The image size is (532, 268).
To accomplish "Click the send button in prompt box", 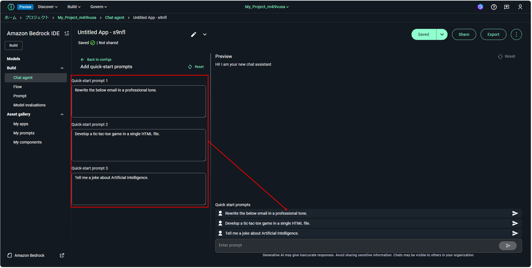I will point(508,246).
